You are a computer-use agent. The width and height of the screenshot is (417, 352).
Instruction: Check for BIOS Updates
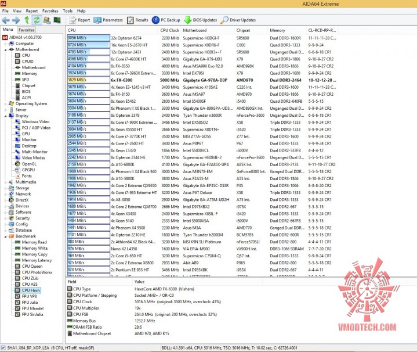pyautogui.click(x=200, y=20)
